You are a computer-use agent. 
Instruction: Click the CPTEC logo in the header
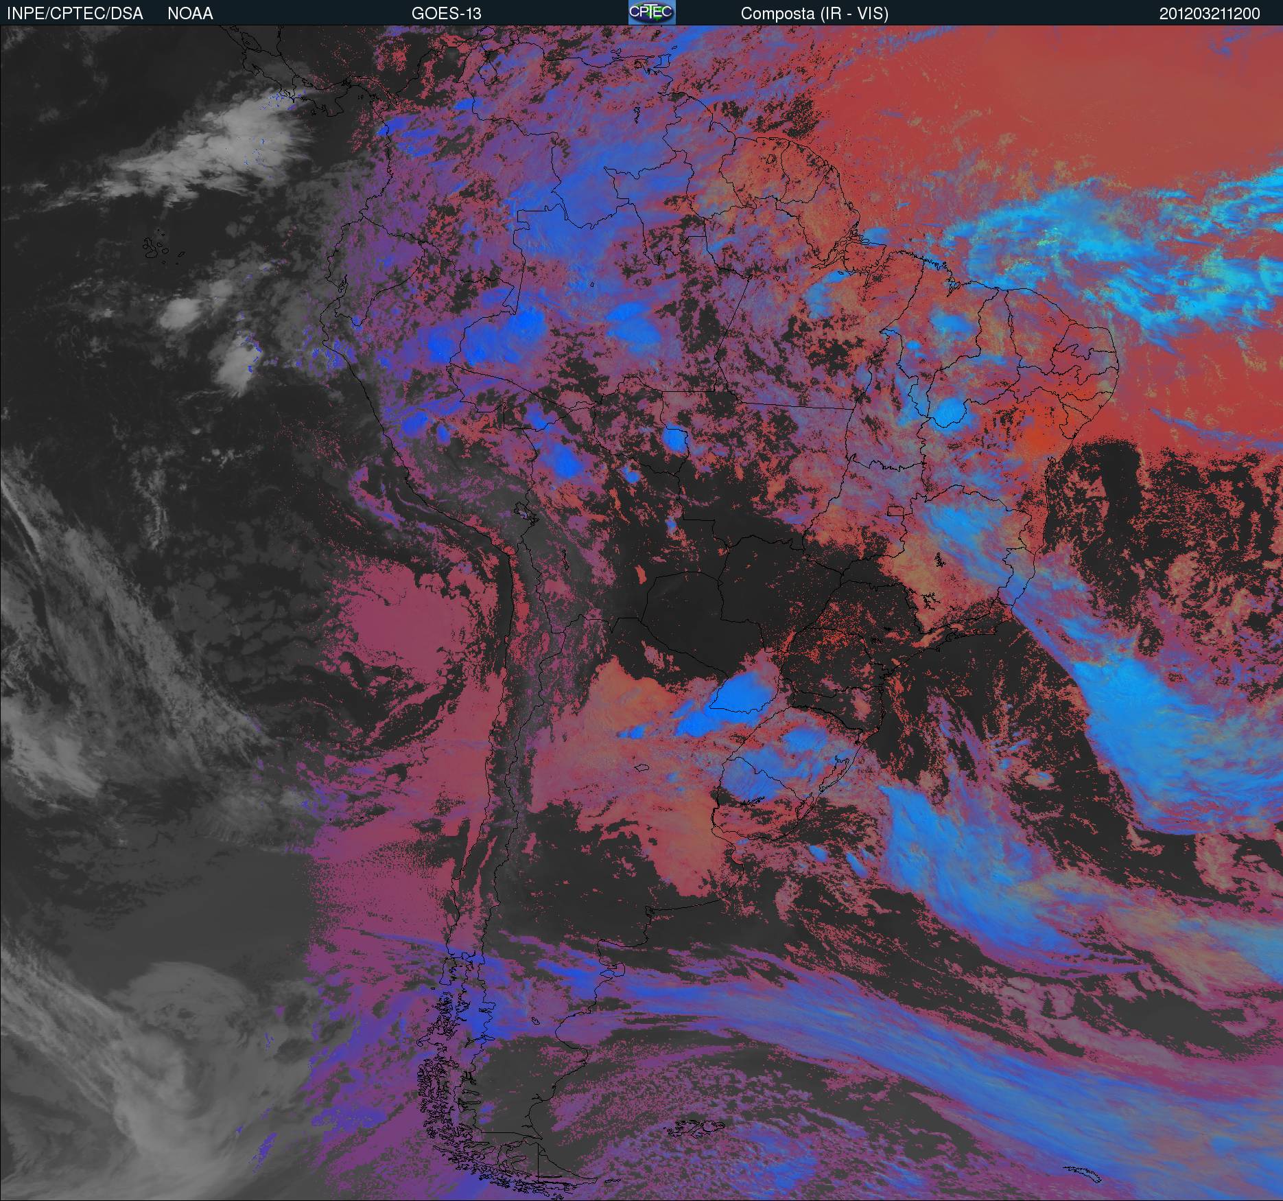coord(652,12)
